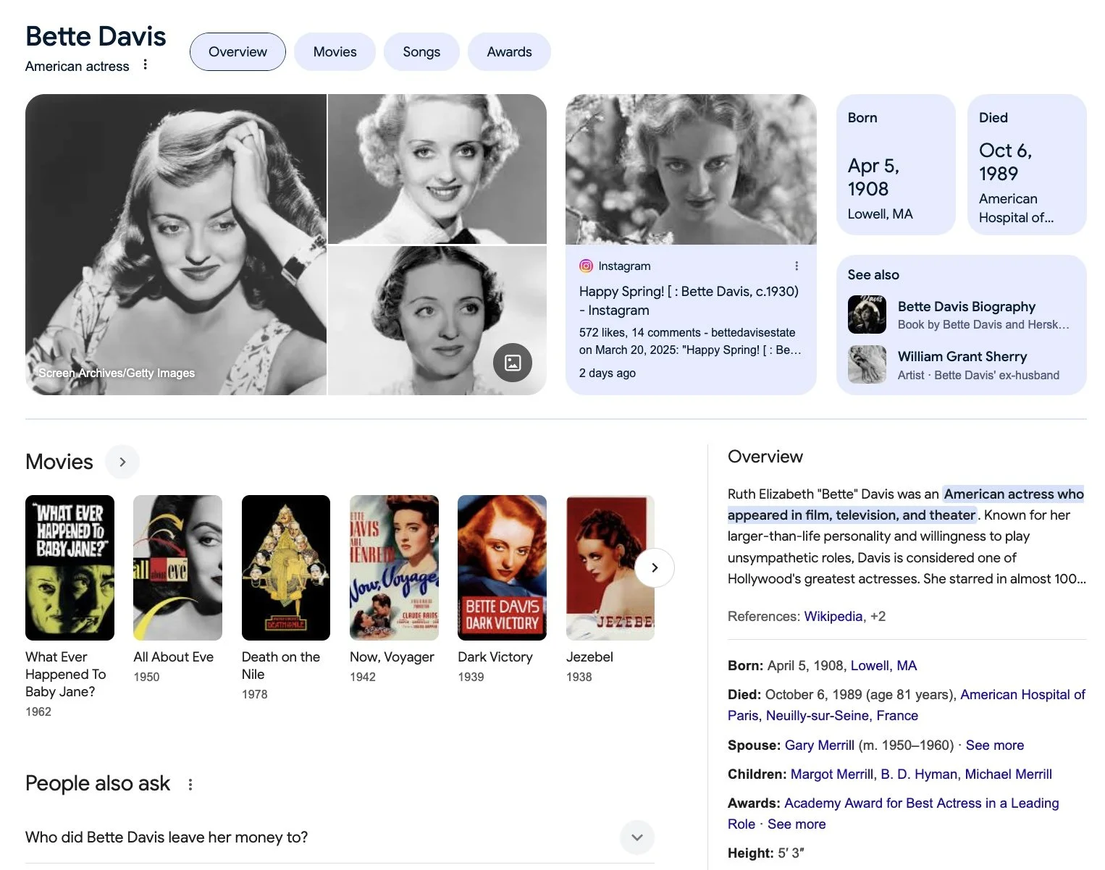
Task: Open the Jezebel poster
Action: coord(610,567)
